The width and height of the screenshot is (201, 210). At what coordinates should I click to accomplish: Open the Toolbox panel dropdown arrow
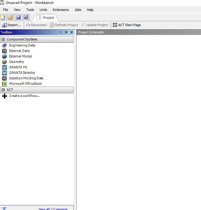coord(60,32)
